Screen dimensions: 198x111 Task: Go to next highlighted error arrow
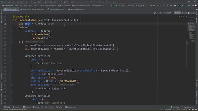(186, 16)
